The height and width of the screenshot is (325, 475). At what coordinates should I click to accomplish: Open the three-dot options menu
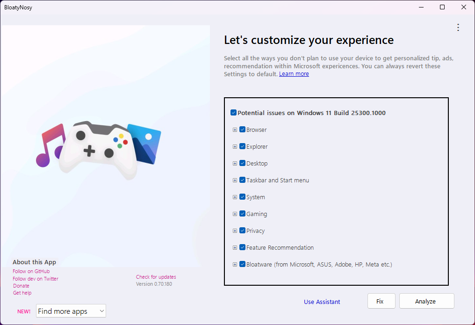click(458, 28)
